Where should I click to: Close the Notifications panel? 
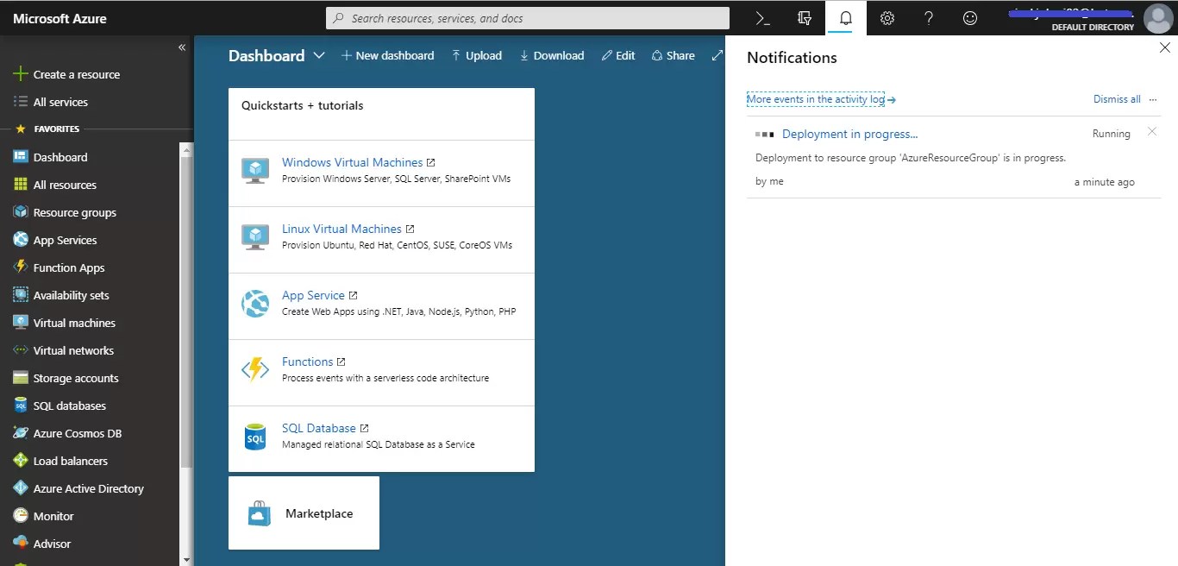click(1165, 48)
